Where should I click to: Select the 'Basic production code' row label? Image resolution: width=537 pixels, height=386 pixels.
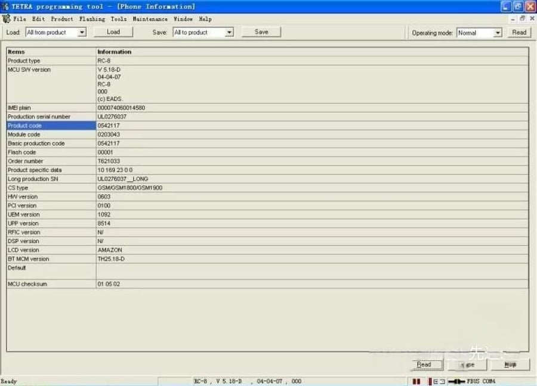[x=36, y=144]
